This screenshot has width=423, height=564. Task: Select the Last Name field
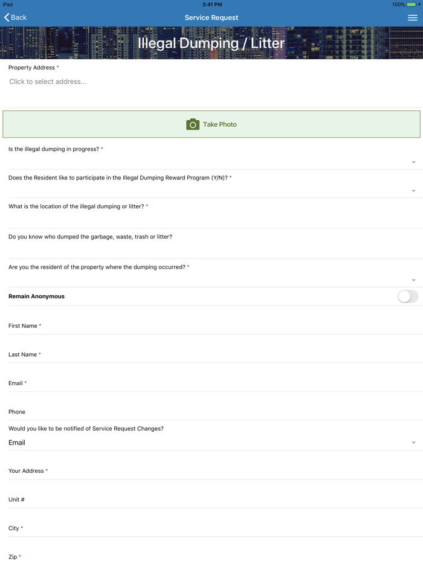[x=211, y=355]
